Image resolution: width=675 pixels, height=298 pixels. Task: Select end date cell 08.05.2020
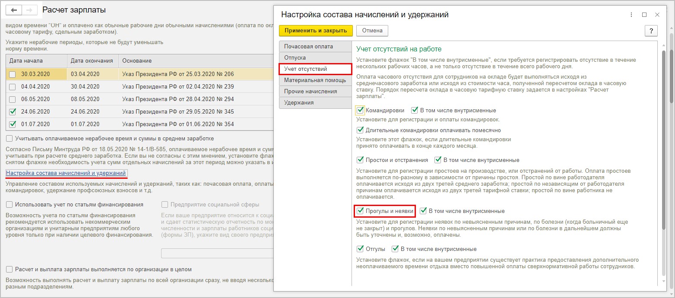[93, 99]
